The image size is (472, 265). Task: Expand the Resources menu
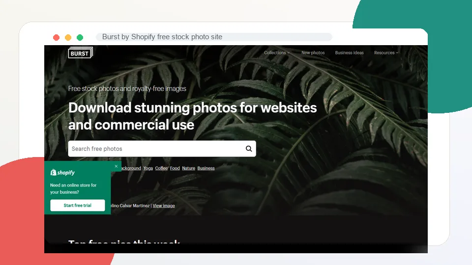click(386, 53)
